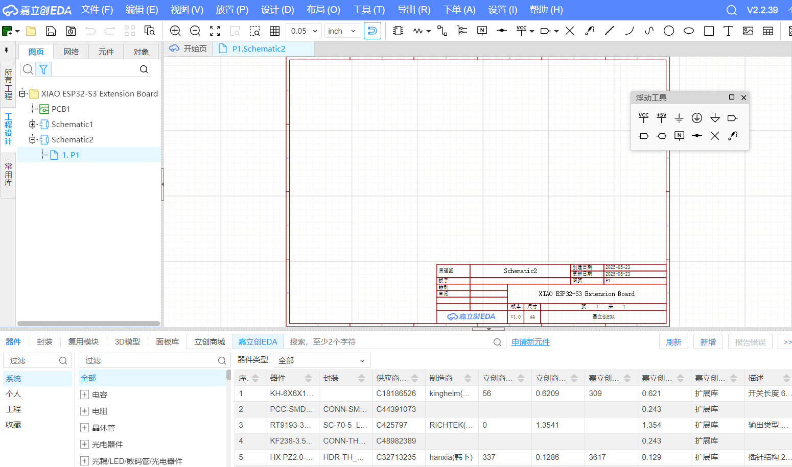Screen dimensions: 792x467
Task: Select the Insert Image tool
Action: 748,31
